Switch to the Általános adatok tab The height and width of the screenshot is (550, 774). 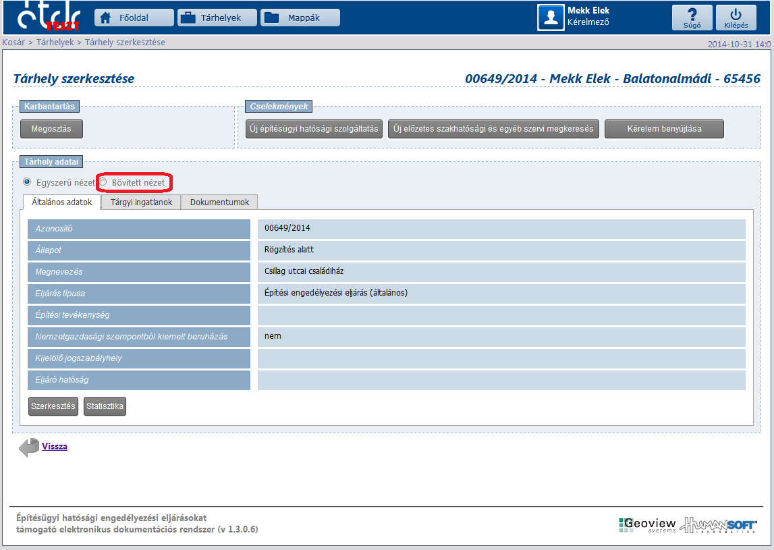(x=61, y=202)
